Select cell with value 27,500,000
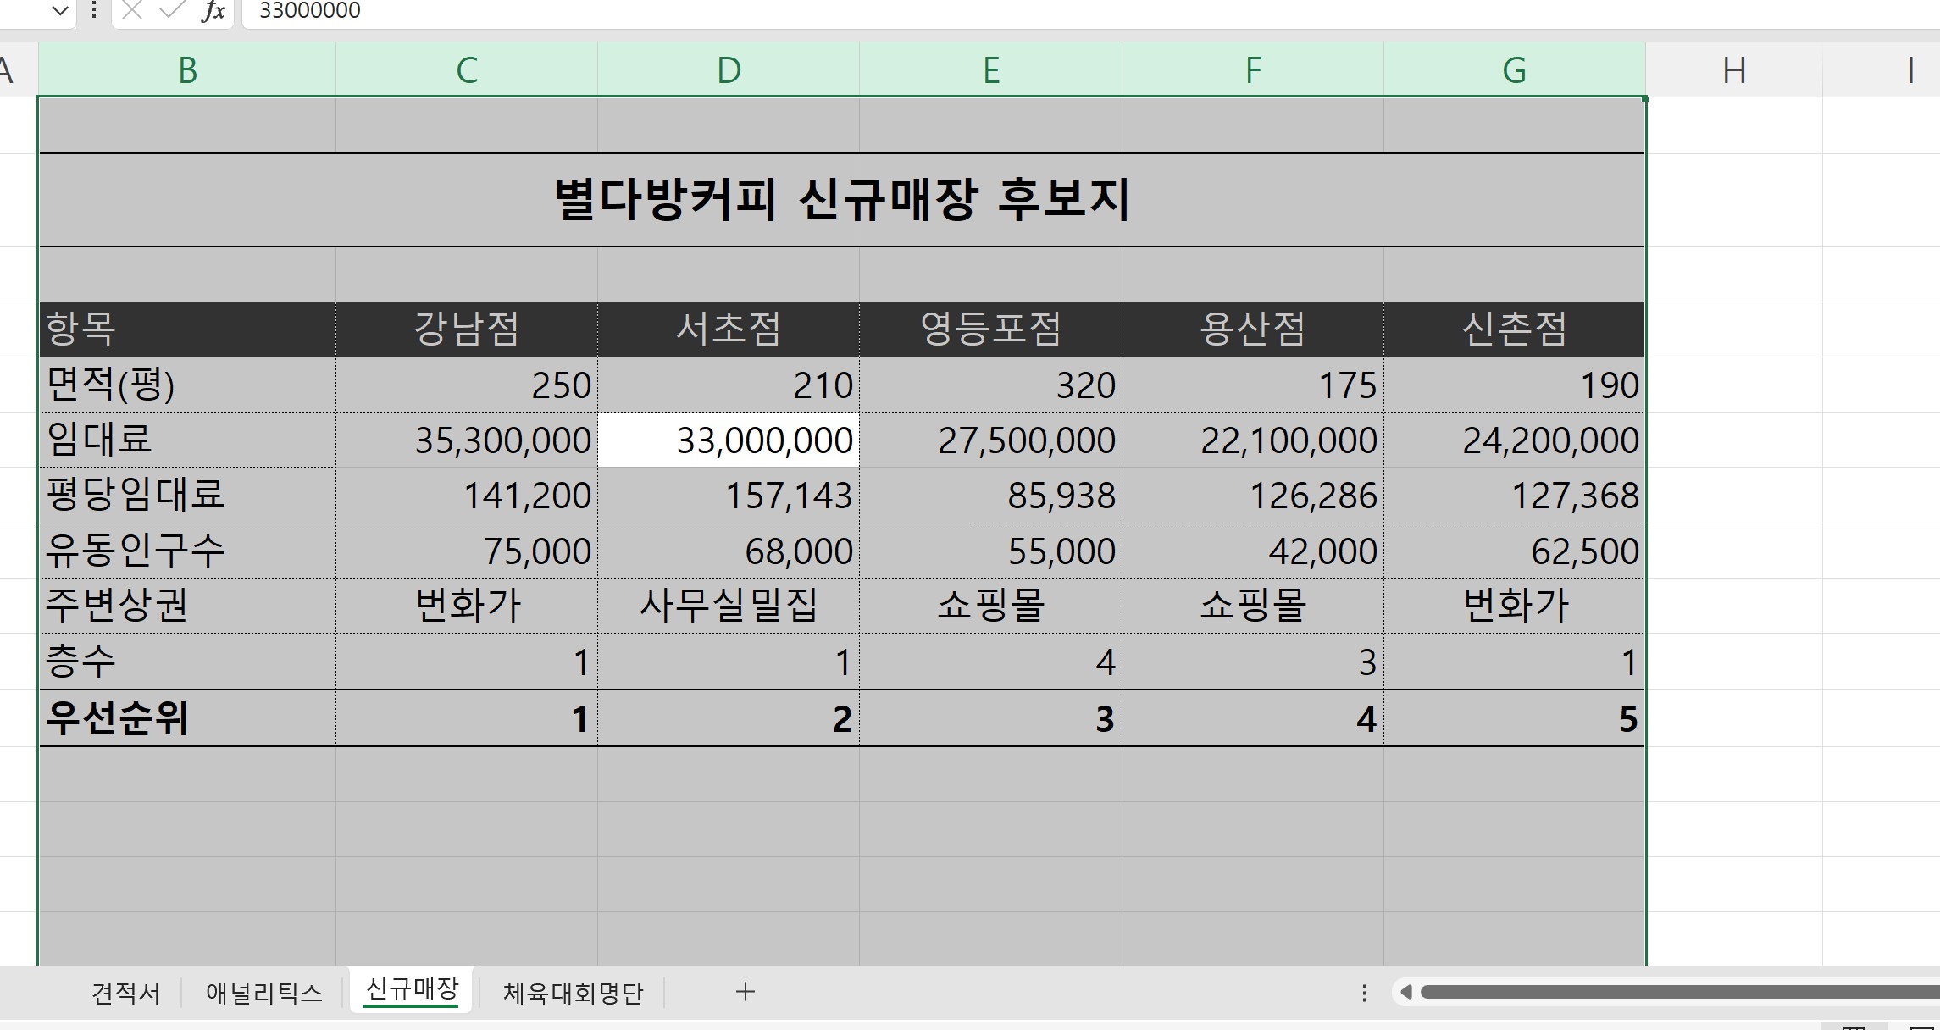The height and width of the screenshot is (1030, 1940). click(991, 440)
